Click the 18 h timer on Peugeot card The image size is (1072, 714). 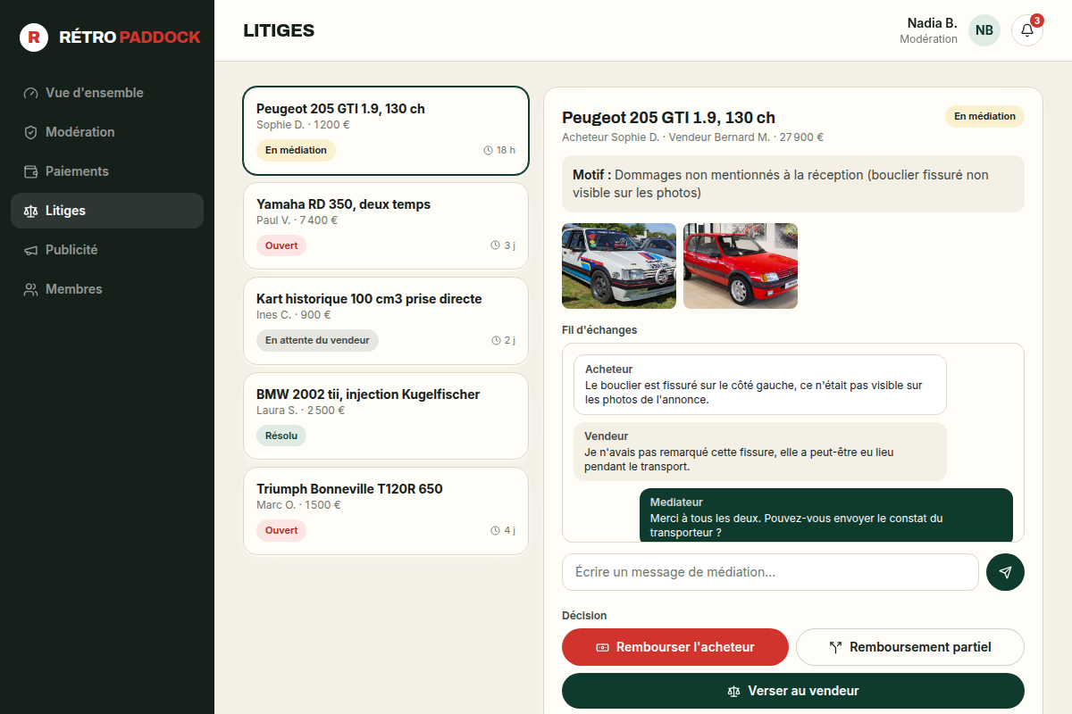pyautogui.click(x=499, y=150)
